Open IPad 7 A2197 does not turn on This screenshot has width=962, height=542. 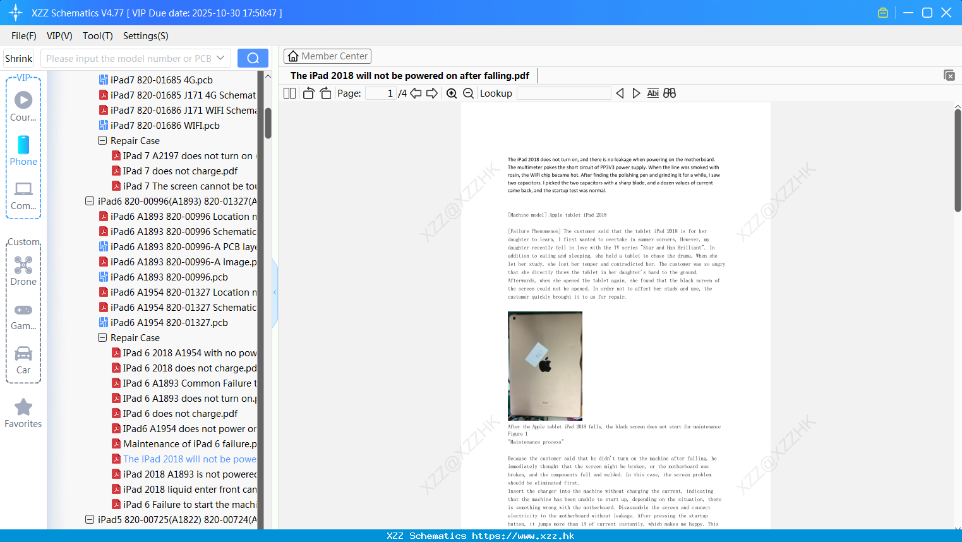184,155
